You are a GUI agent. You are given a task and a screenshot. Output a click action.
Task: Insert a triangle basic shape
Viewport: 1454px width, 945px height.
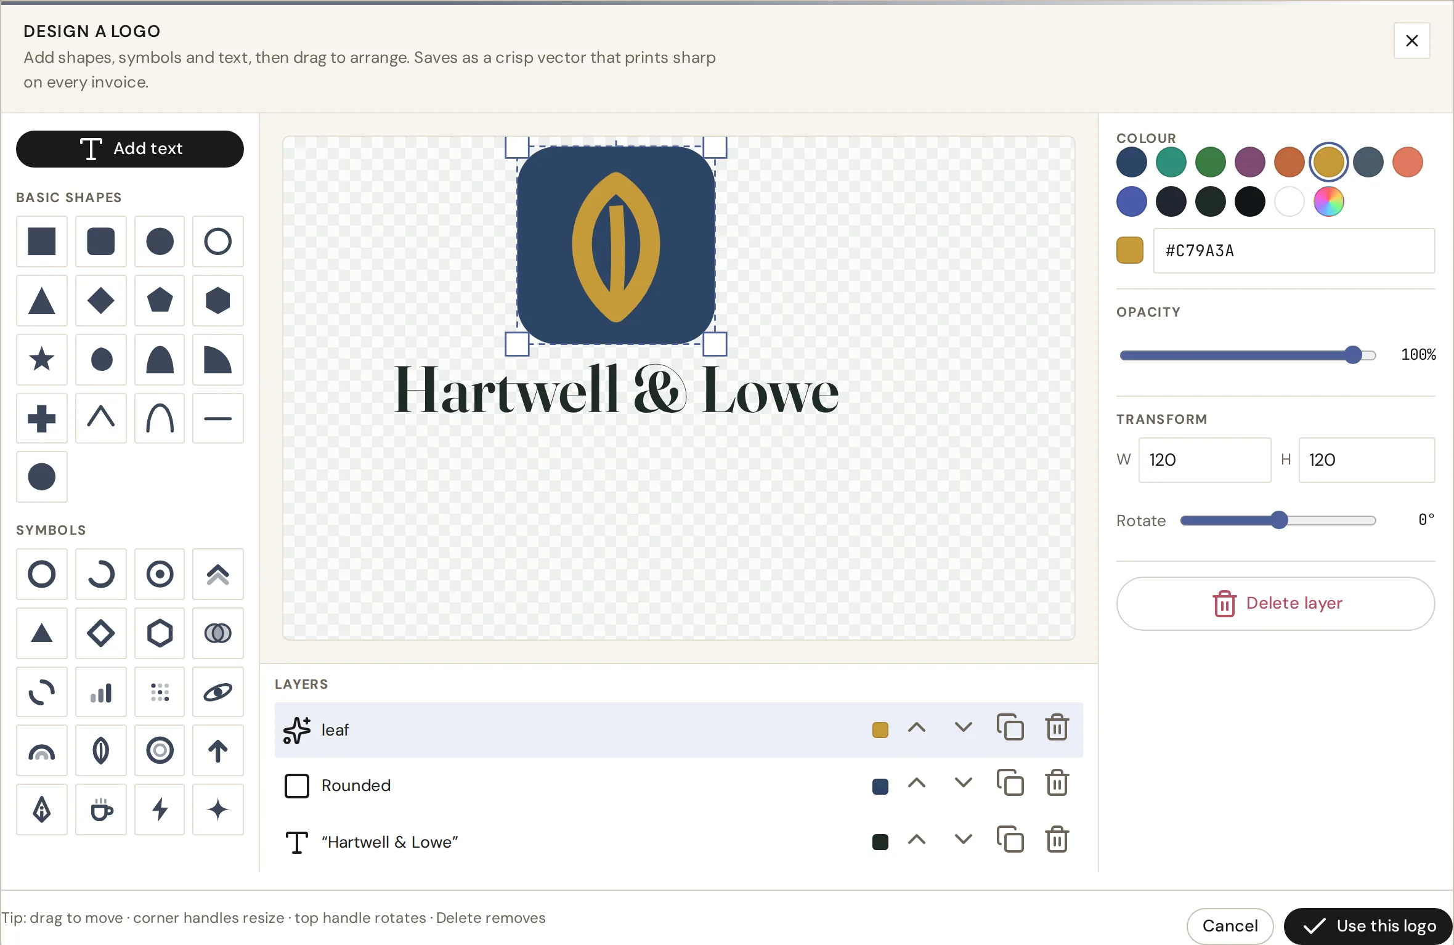click(x=42, y=301)
